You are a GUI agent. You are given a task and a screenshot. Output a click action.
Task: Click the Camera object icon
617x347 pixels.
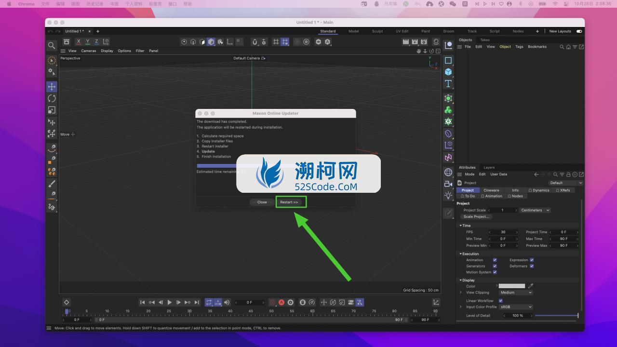coord(448,184)
